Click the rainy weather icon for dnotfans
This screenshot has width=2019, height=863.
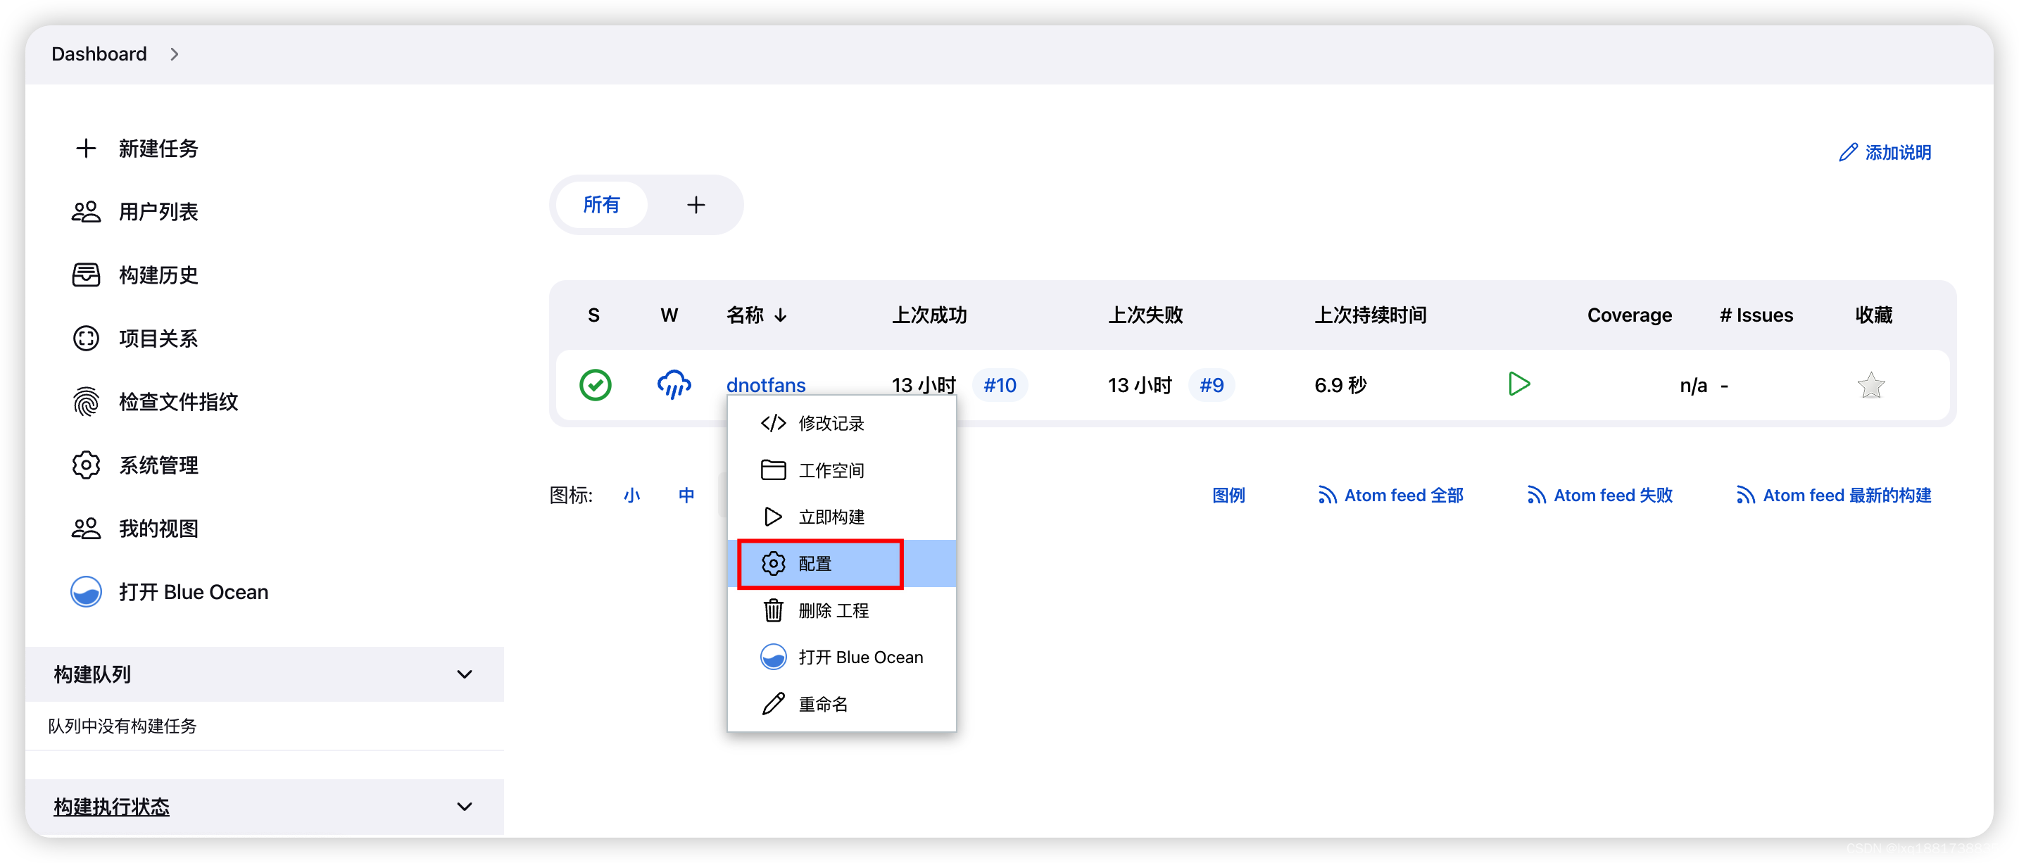click(673, 385)
